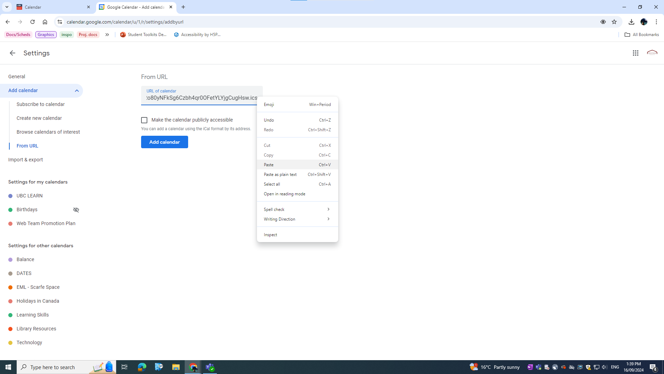Open File Explorer from taskbar
664x374 pixels.
[176, 367]
